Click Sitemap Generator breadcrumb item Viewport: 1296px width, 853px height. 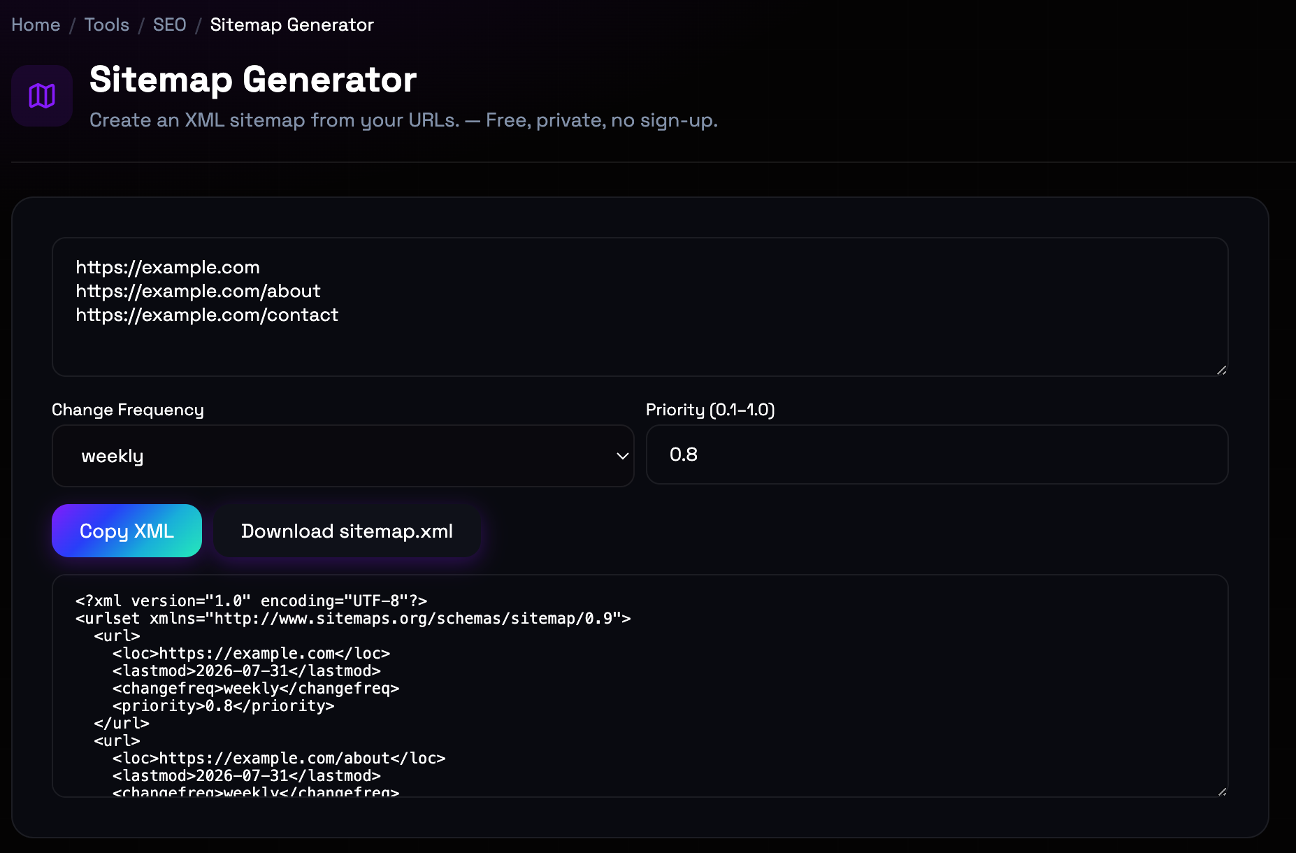click(291, 24)
